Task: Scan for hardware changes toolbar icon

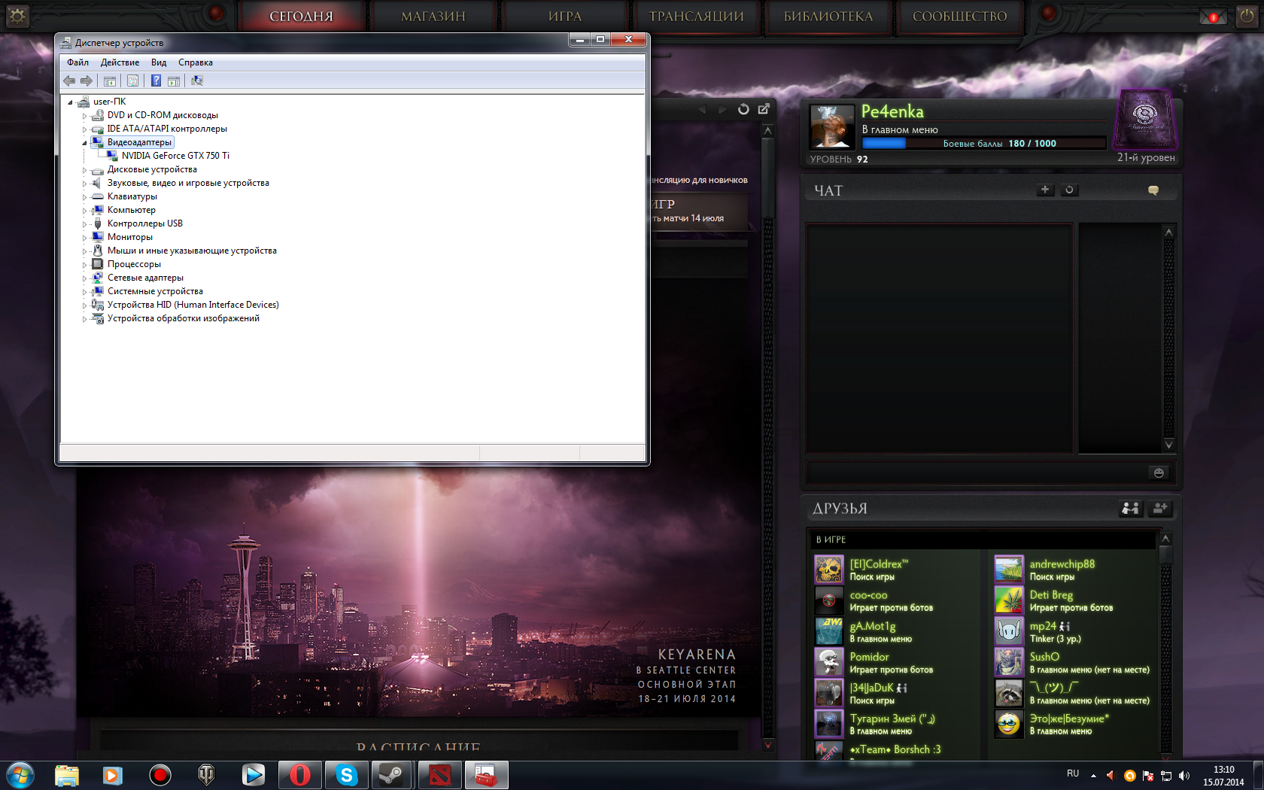Action: (197, 81)
